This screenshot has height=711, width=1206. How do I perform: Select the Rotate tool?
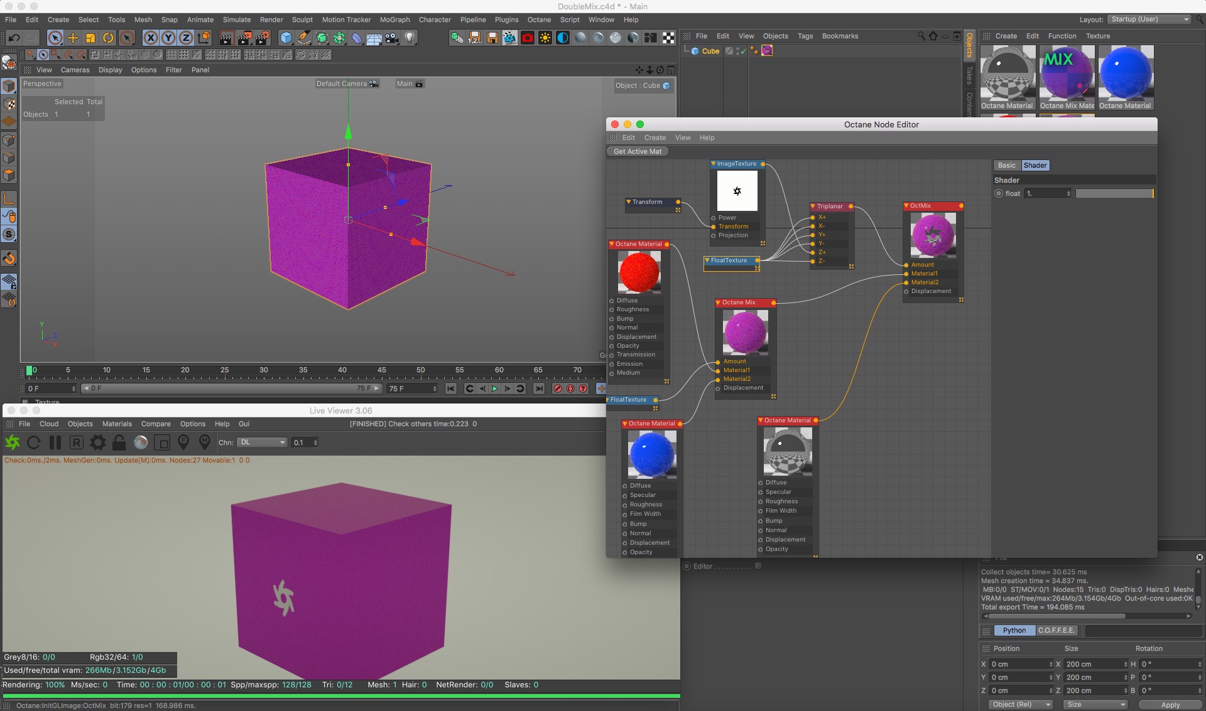click(x=108, y=38)
